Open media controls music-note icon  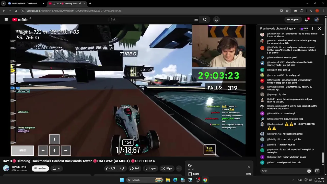[x=311, y=11]
